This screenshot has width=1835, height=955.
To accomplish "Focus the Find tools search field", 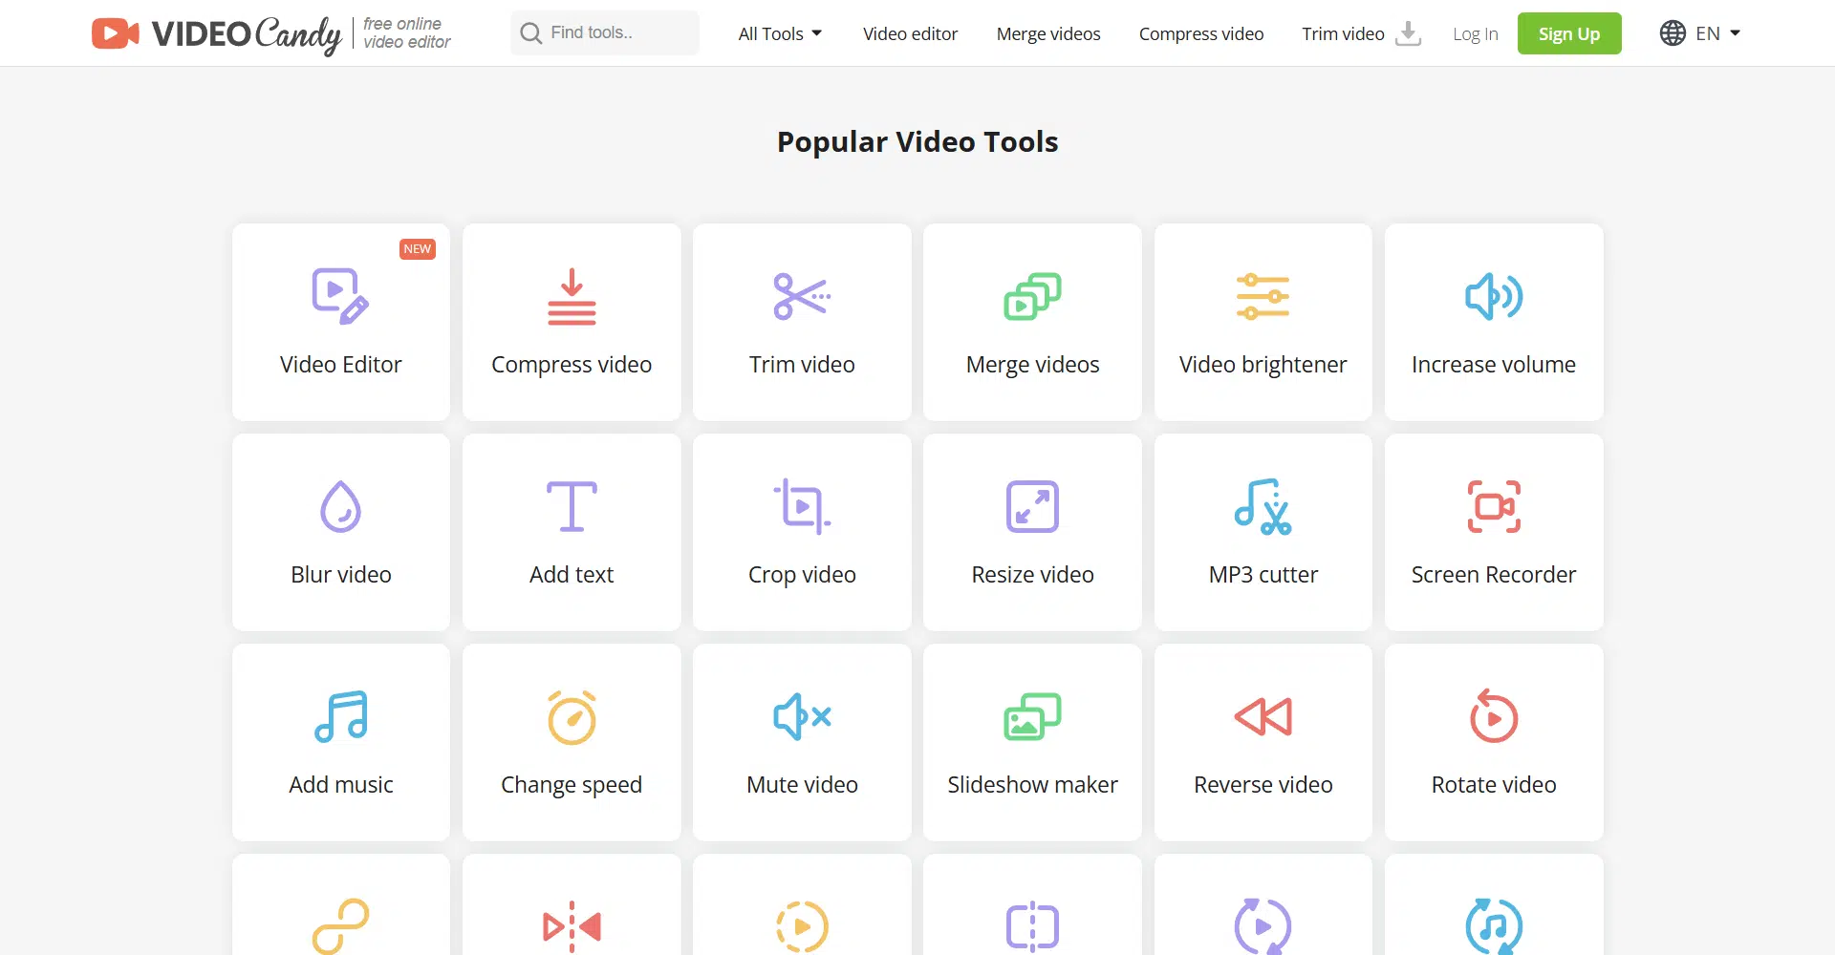I will tap(612, 32).
